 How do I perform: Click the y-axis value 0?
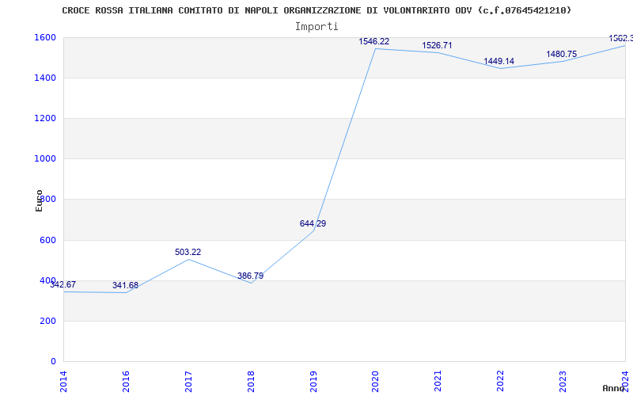53,362
